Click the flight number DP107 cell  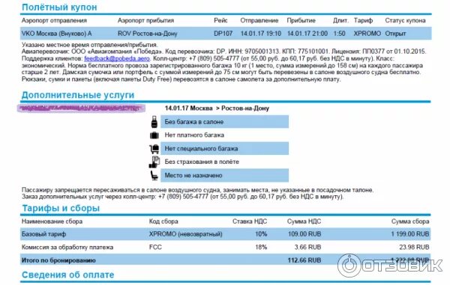[x=223, y=34]
